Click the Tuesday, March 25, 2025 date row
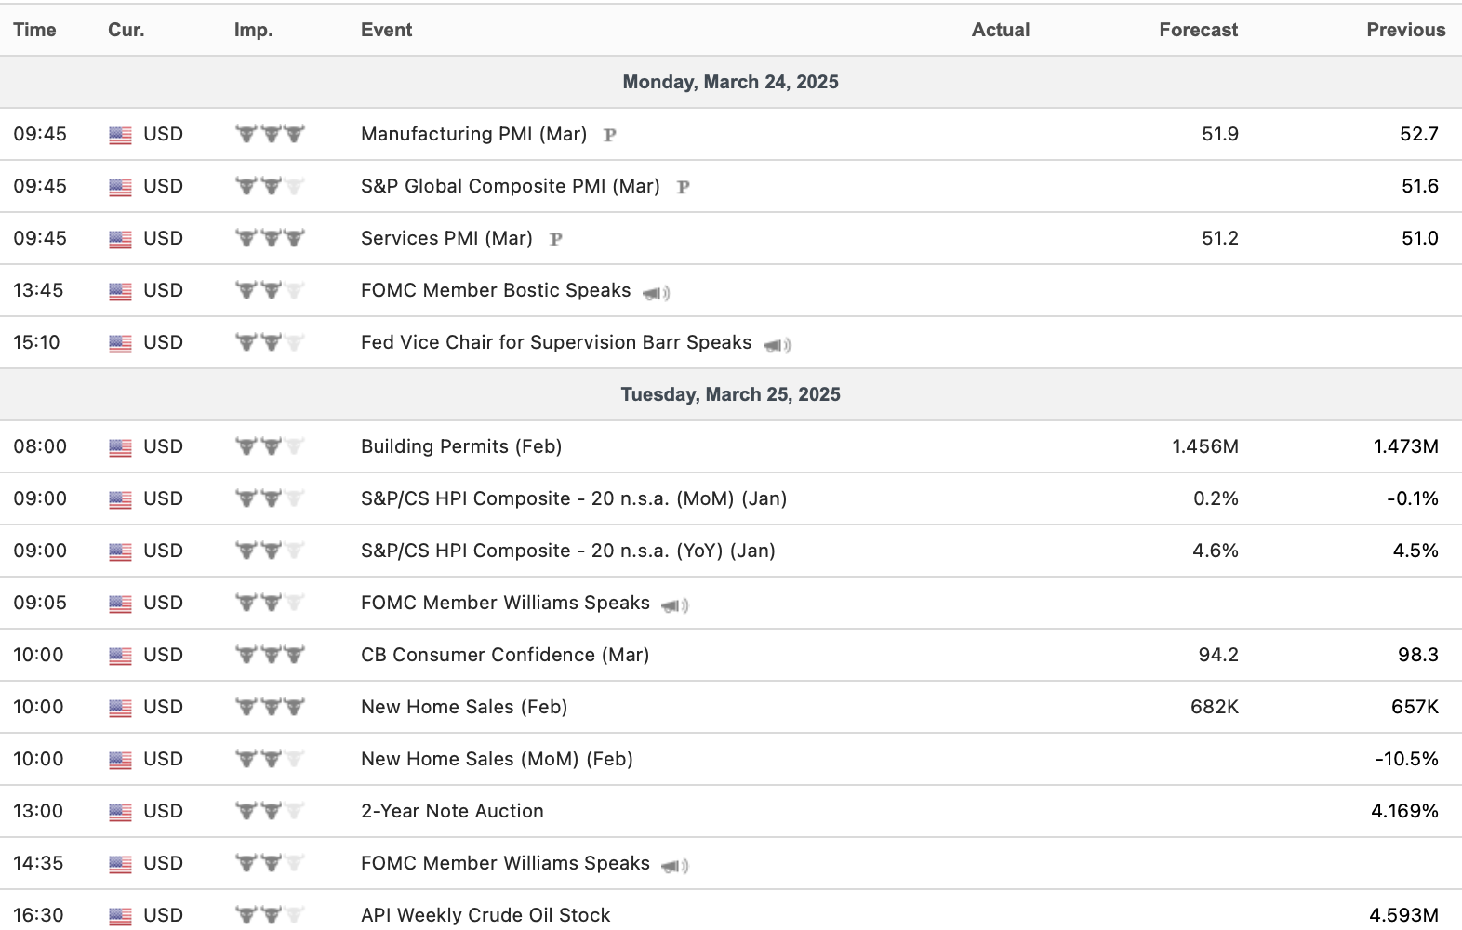The height and width of the screenshot is (930, 1462). tap(730, 394)
